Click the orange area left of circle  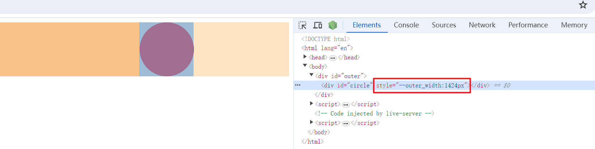[x=69, y=49]
